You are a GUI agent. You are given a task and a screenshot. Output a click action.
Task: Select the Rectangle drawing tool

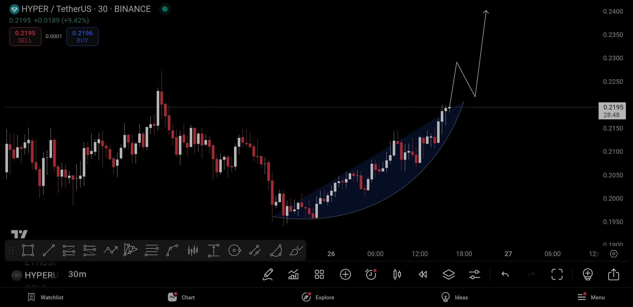coord(28,250)
